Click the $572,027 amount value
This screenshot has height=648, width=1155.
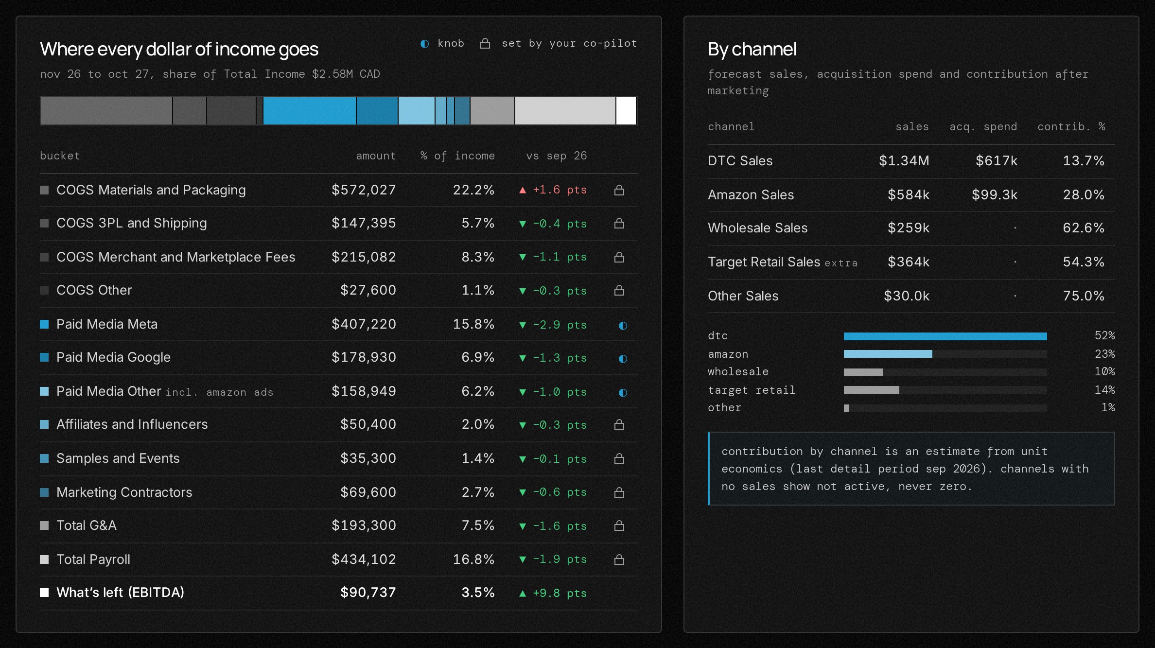click(x=364, y=190)
